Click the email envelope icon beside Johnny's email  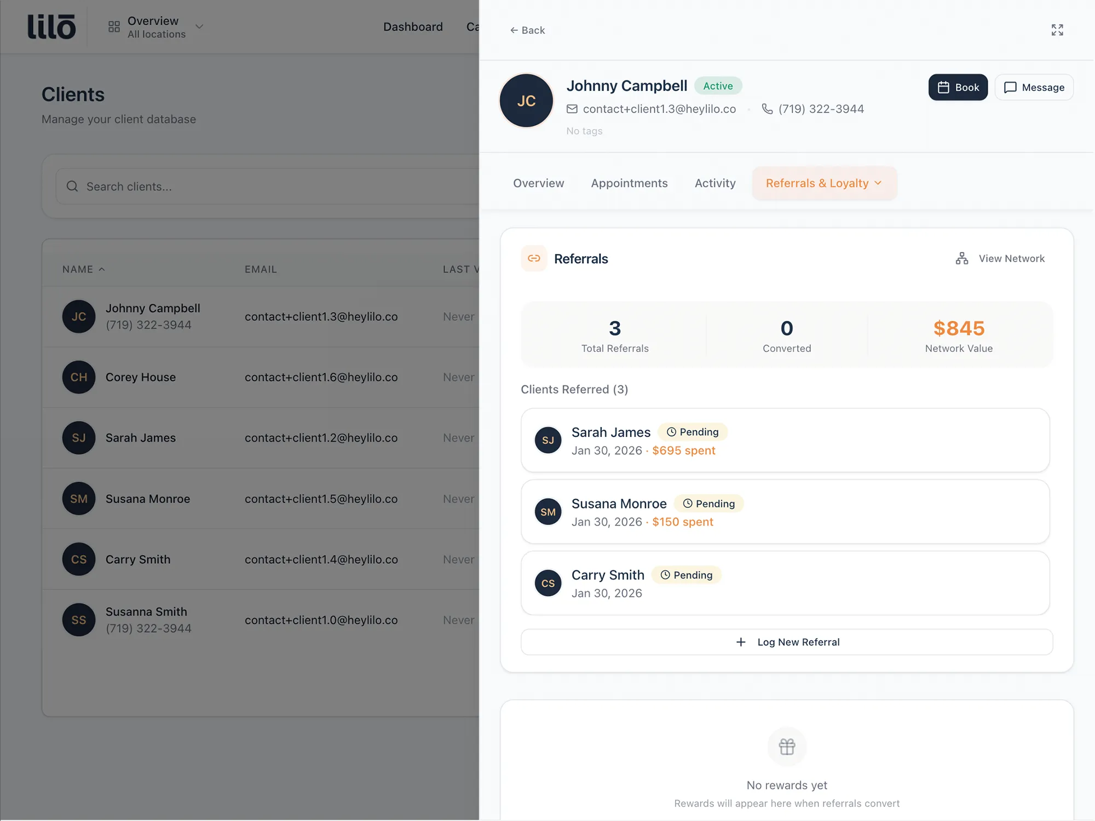tap(572, 108)
